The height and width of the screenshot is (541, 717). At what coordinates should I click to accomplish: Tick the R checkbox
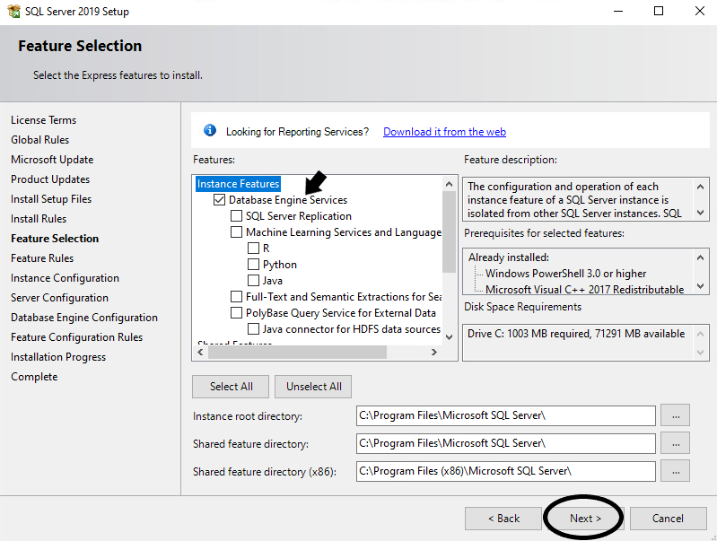(x=253, y=248)
